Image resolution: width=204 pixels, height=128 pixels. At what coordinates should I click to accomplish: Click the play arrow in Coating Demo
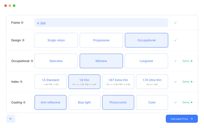(x=192, y=103)
